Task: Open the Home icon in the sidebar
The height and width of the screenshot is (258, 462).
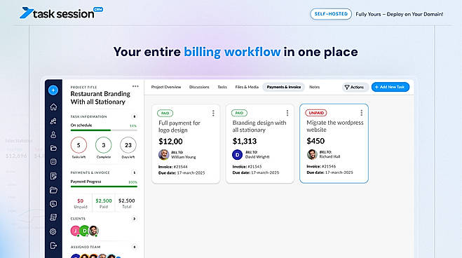Action: pos(53,107)
